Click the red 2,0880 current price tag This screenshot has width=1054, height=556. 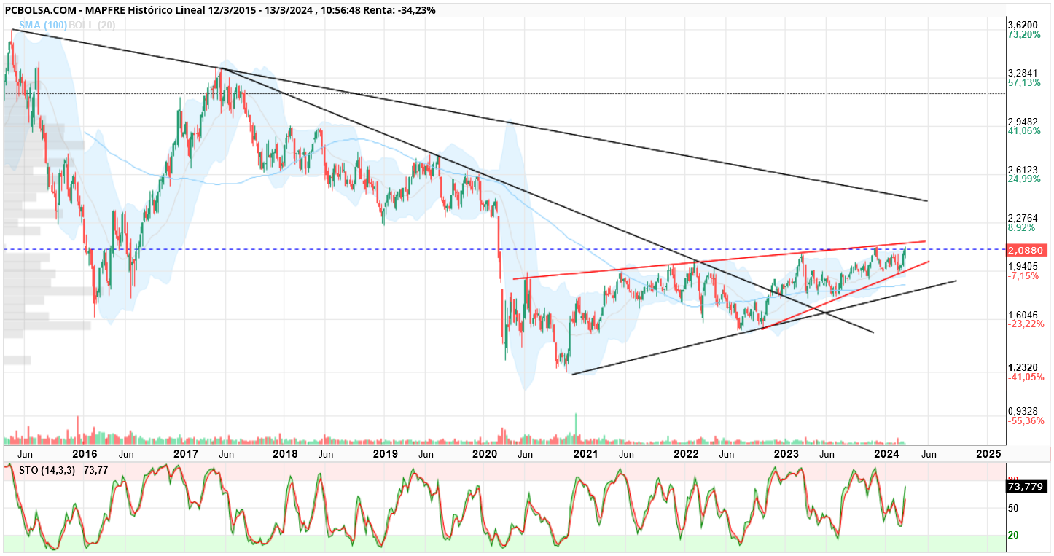click(x=1027, y=250)
